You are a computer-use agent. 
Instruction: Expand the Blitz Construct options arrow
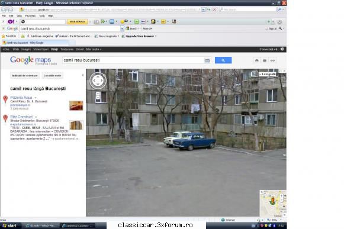click(x=36, y=117)
